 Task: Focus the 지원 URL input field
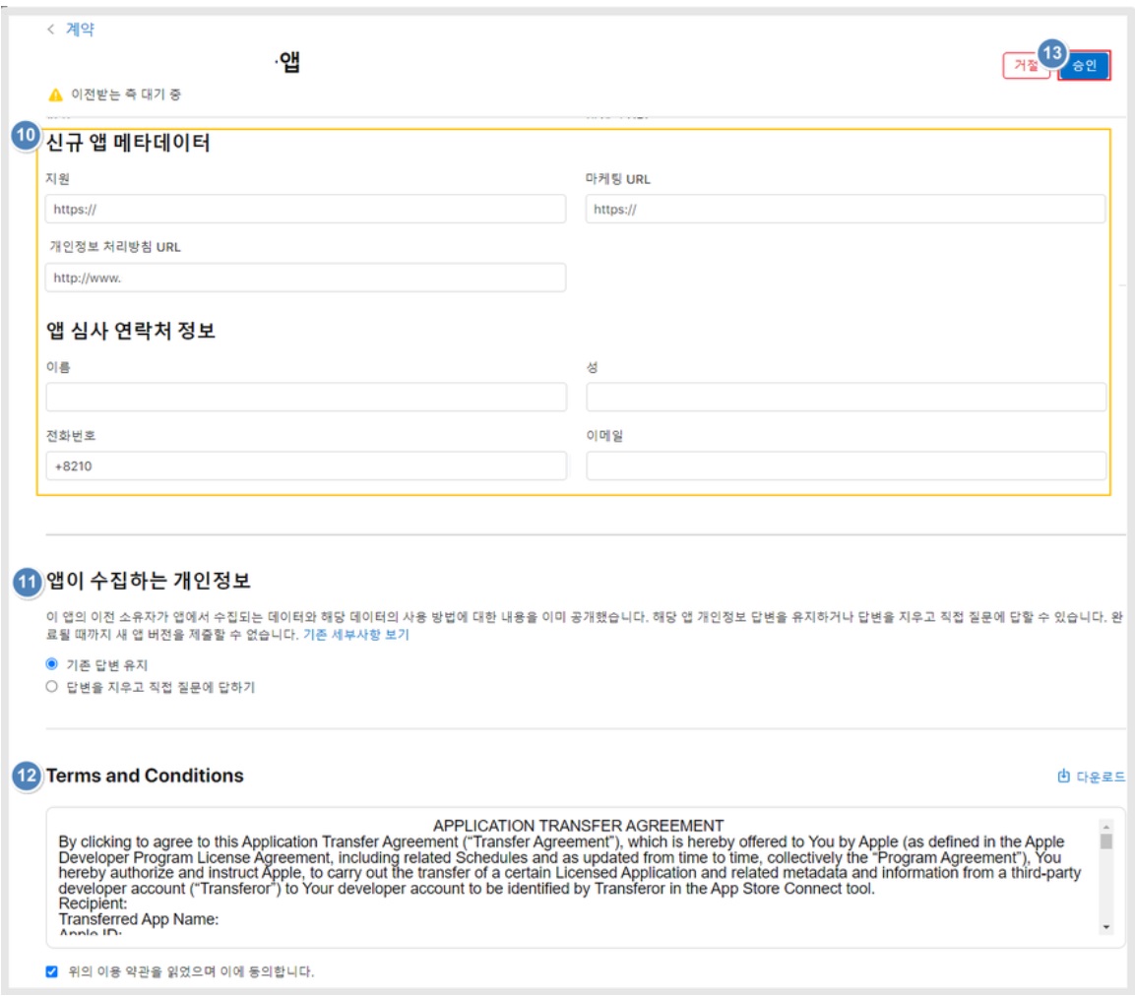click(305, 210)
